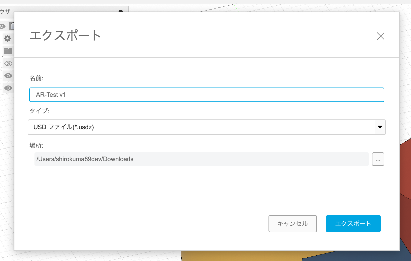The height and width of the screenshot is (261, 411).
Task: Open the type dropdown showing USD ファイル(*.usdz)
Action: pos(207,127)
